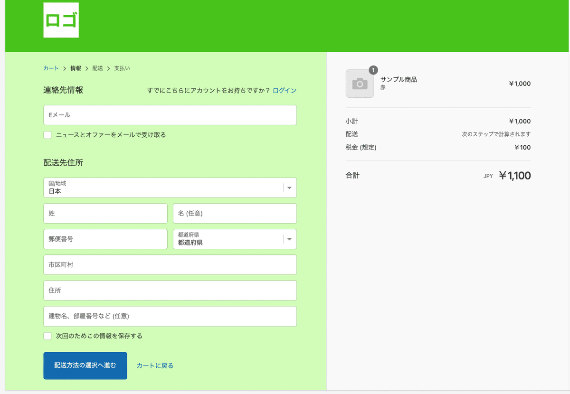Click the 小計 label
The height and width of the screenshot is (394, 570).
coord(352,121)
